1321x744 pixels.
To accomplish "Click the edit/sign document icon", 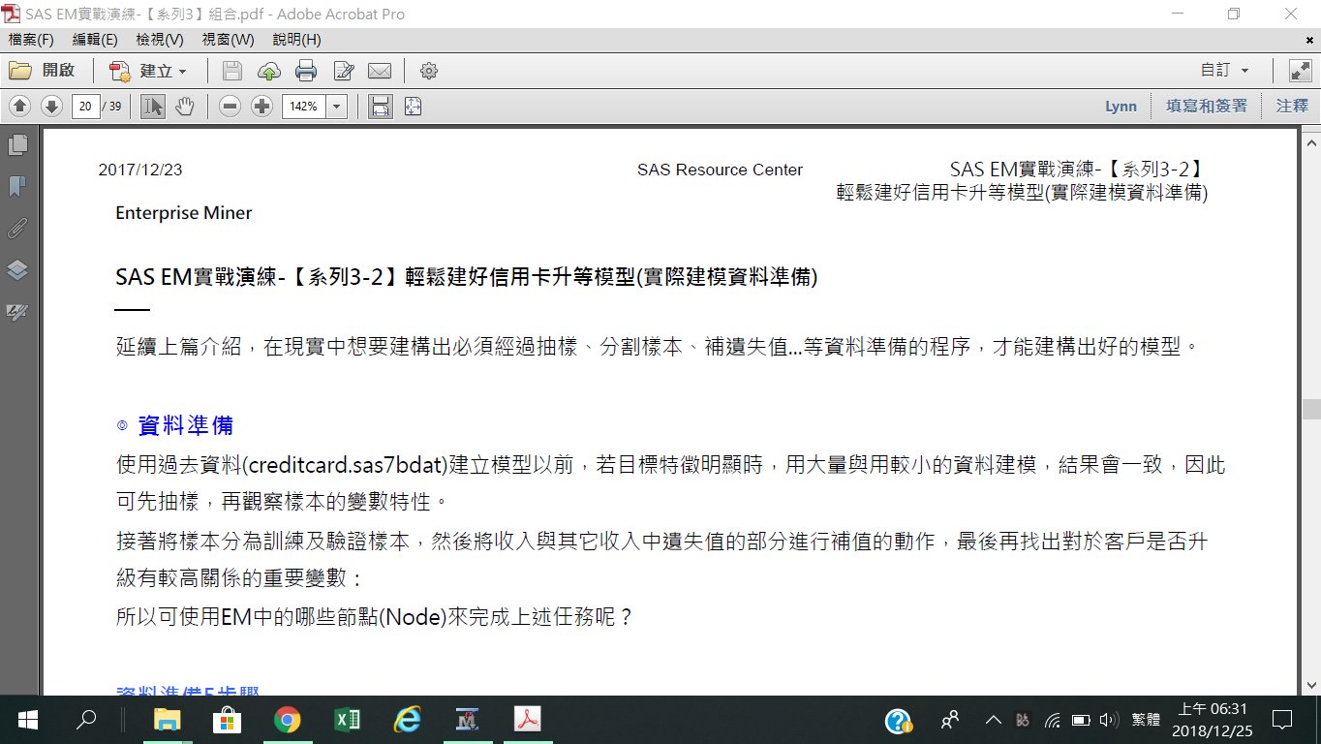I will click(344, 71).
